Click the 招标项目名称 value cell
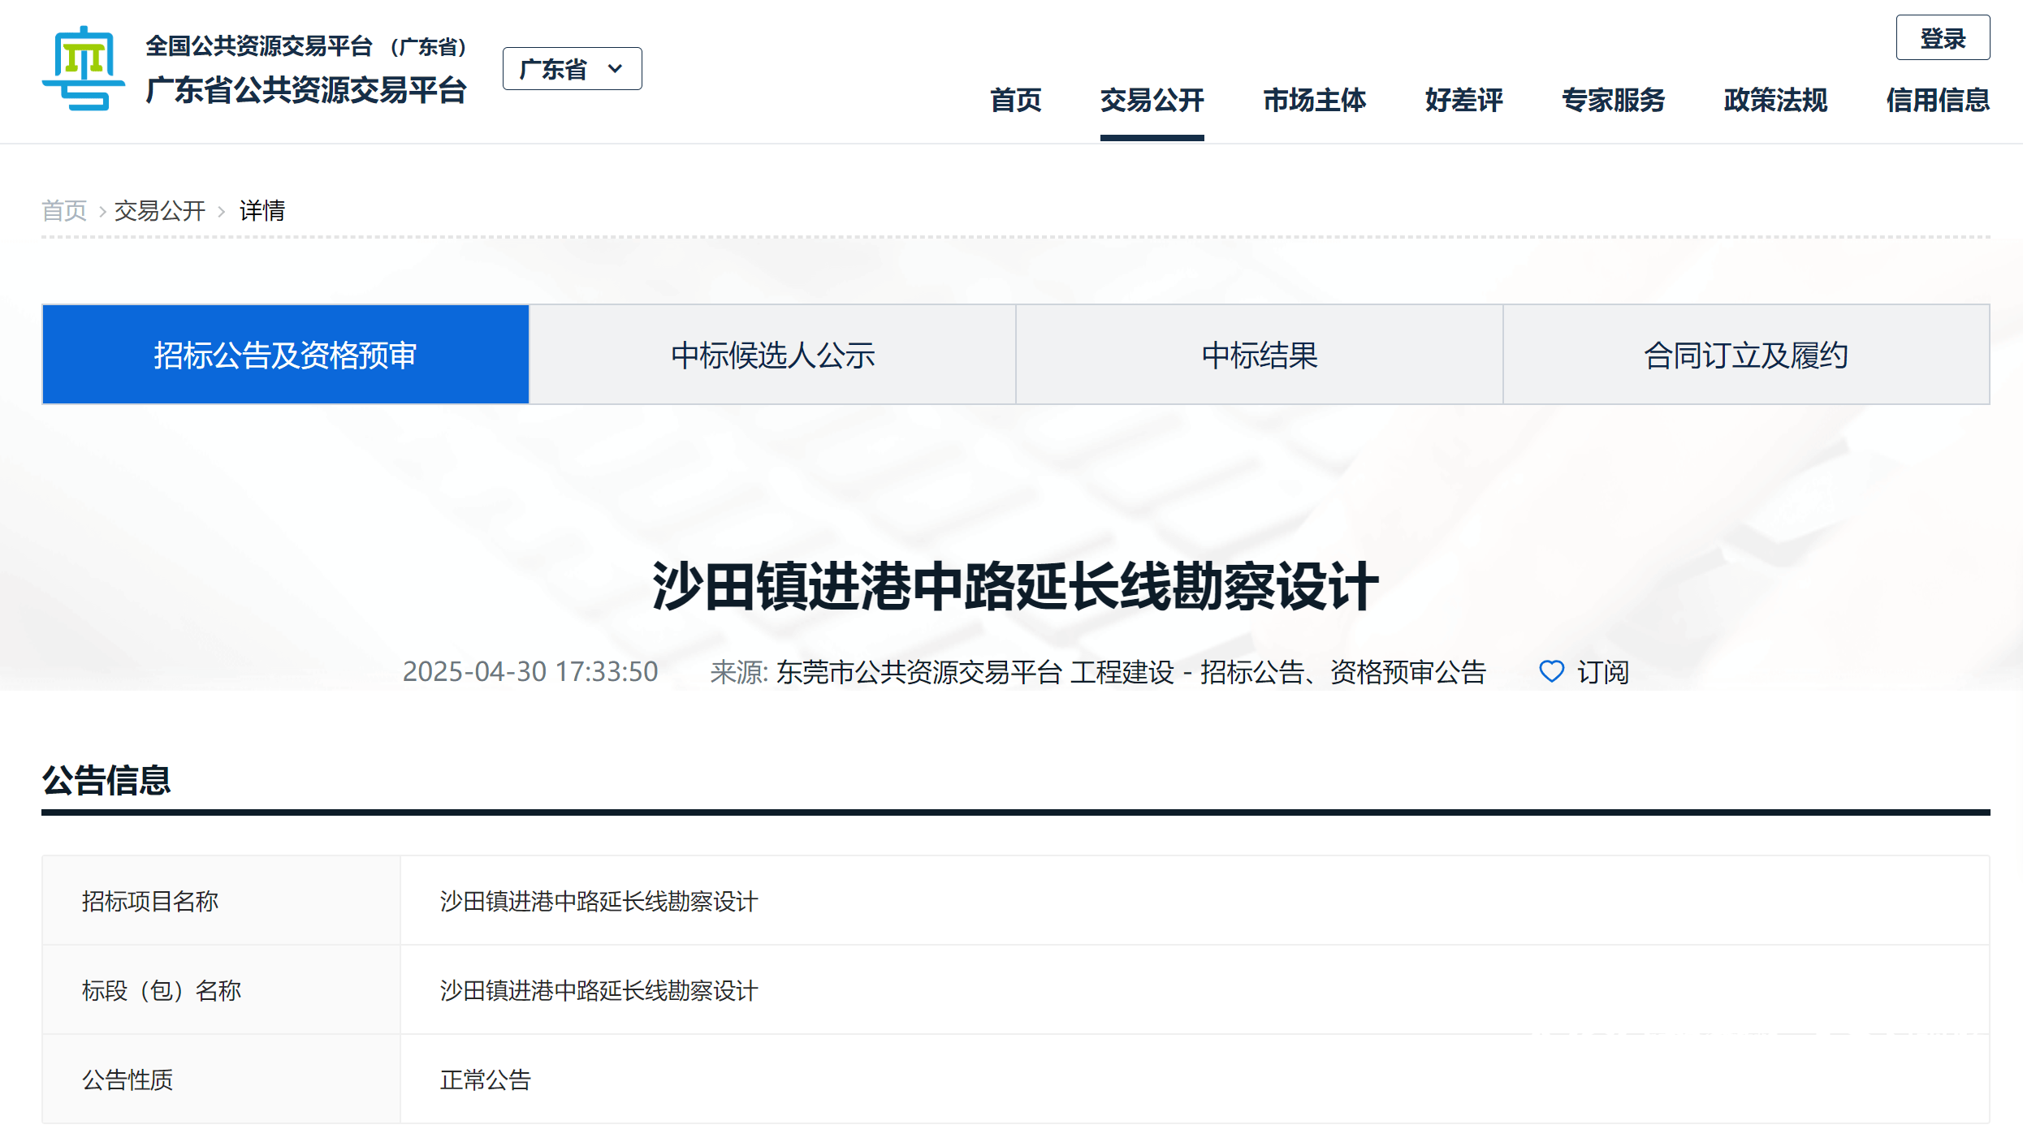 pyautogui.click(x=1195, y=900)
